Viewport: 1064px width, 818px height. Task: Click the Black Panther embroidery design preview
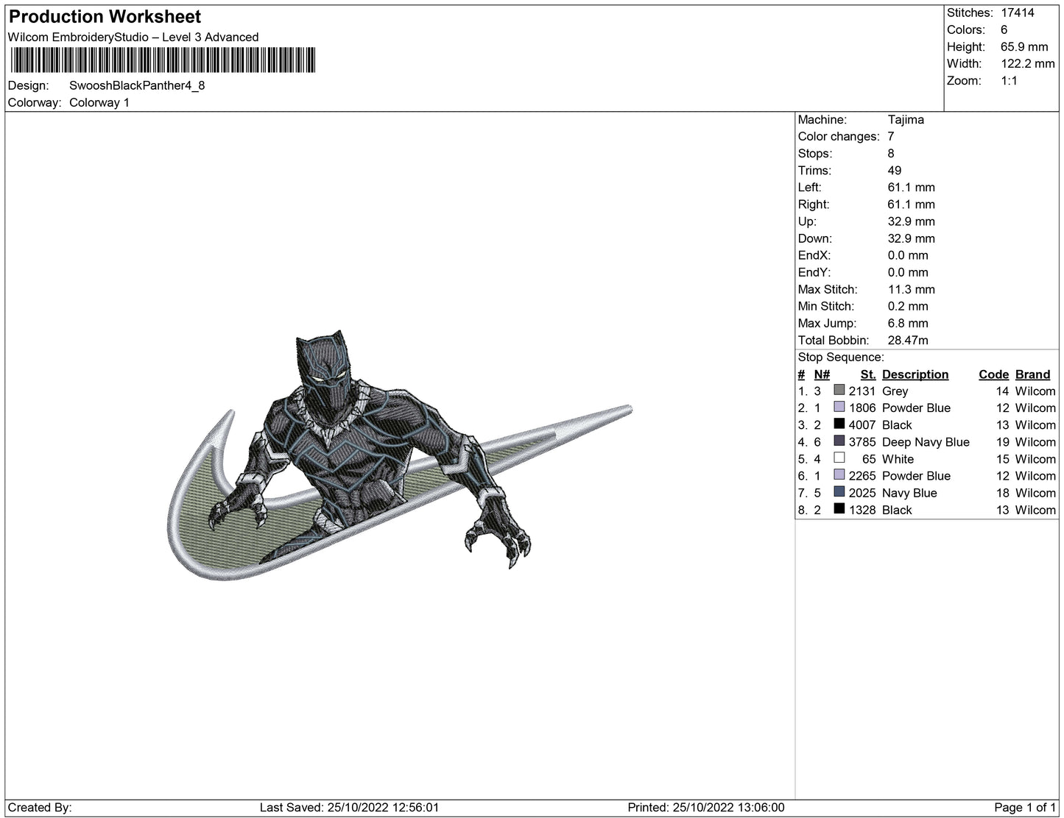pyautogui.click(x=399, y=456)
